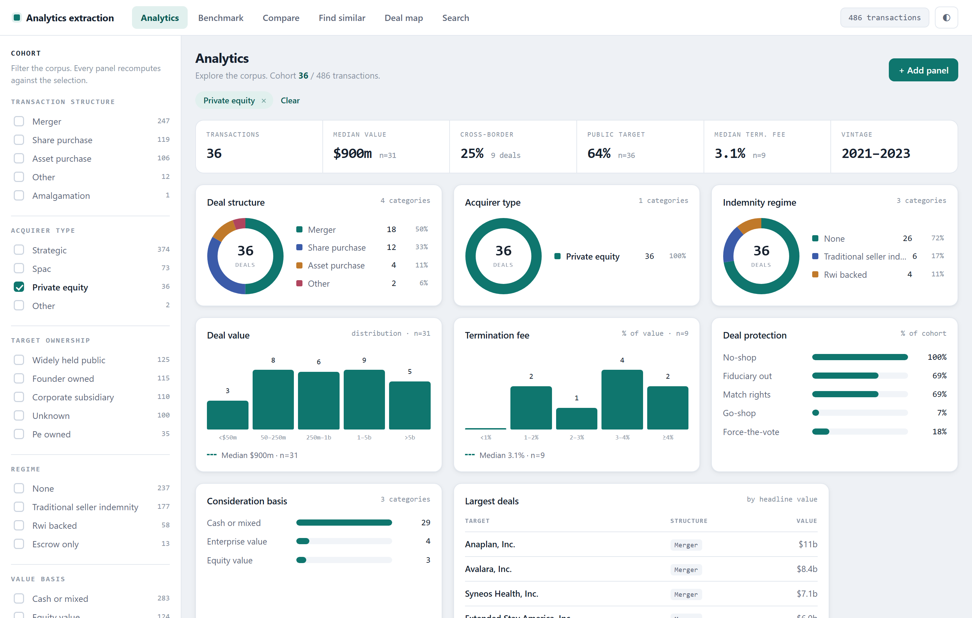Uncheck the Private equity acquirer checkbox

19,287
